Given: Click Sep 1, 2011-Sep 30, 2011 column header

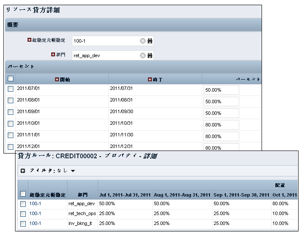Looking at the screenshot, I should [241, 195].
